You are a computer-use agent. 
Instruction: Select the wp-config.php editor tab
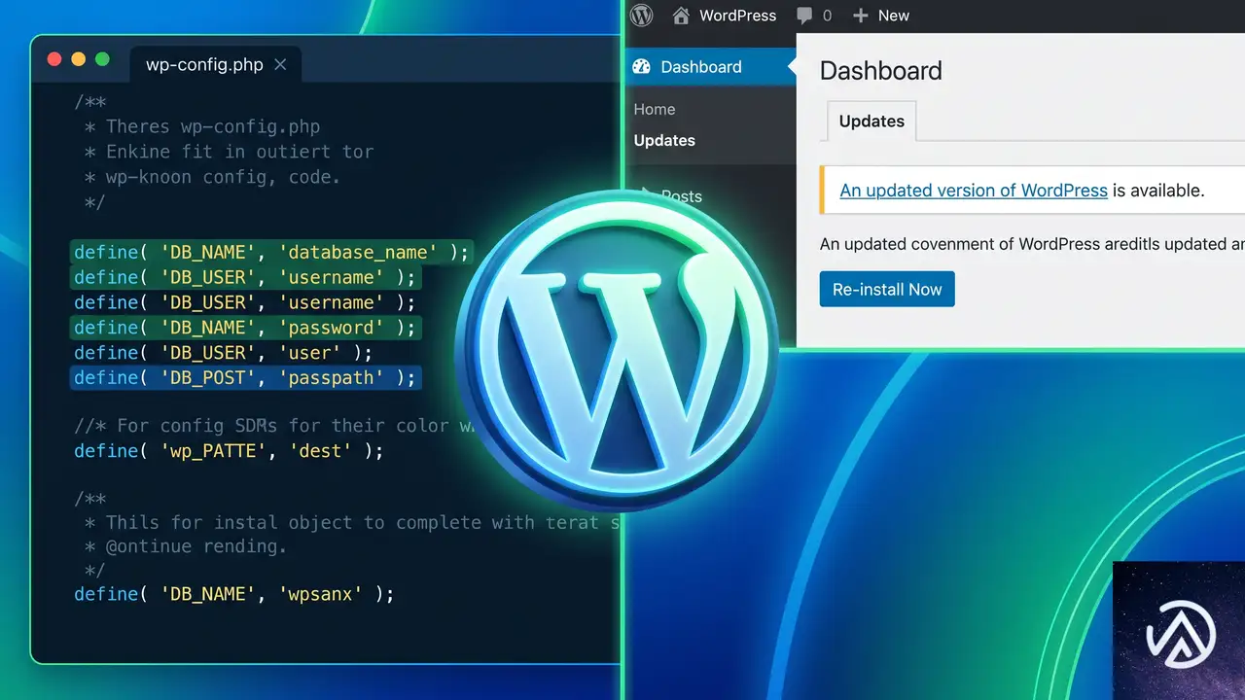click(215, 65)
